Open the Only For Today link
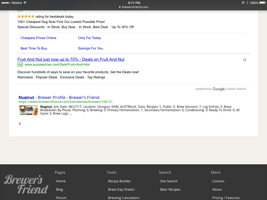This screenshot has height=200, width=267. pyautogui.click(x=90, y=38)
